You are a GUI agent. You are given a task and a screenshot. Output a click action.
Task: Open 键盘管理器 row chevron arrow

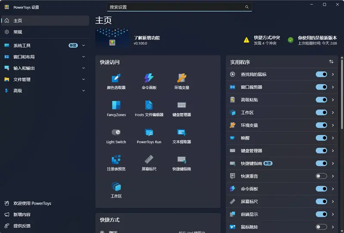point(333,151)
